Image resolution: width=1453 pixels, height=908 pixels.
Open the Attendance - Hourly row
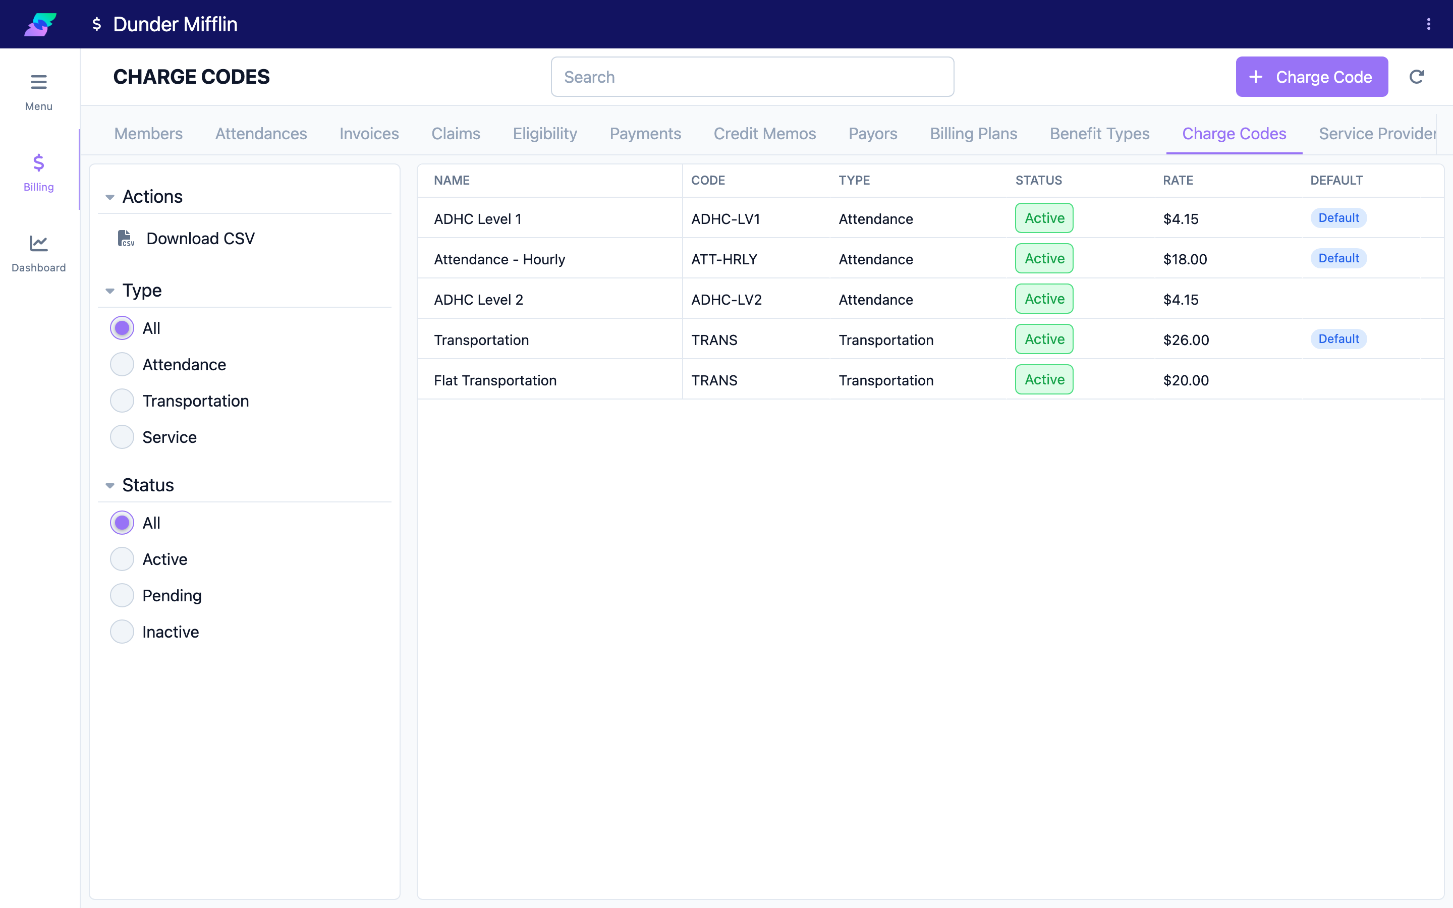coord(930,259)
